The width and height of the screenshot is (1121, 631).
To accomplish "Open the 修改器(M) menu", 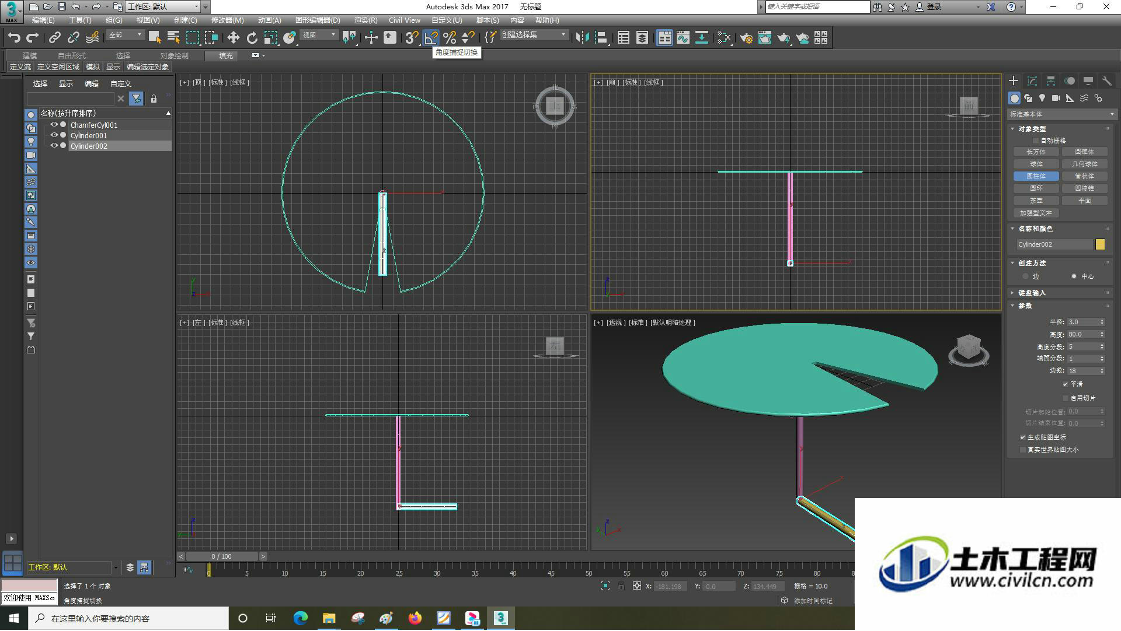I will [x=227, y=20].
